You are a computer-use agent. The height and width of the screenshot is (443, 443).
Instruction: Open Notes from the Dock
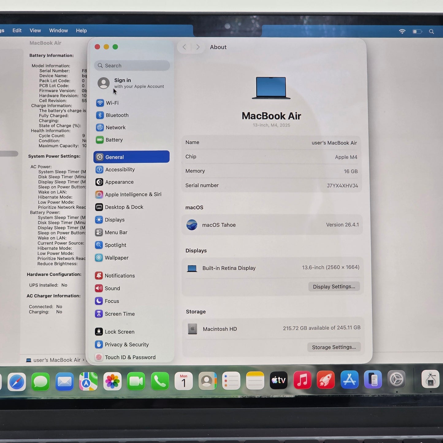tap(255, 380)
